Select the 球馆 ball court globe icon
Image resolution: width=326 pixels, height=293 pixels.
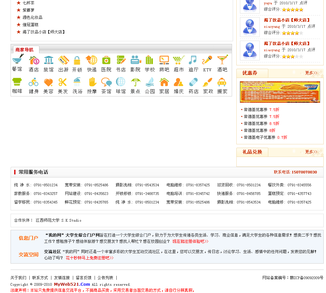(121, 82)
